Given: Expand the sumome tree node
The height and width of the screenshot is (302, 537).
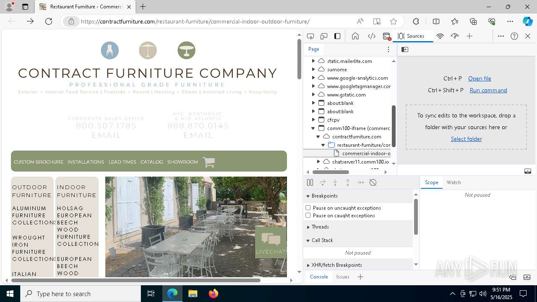Looking at the screenshot, I should point(313,69).
